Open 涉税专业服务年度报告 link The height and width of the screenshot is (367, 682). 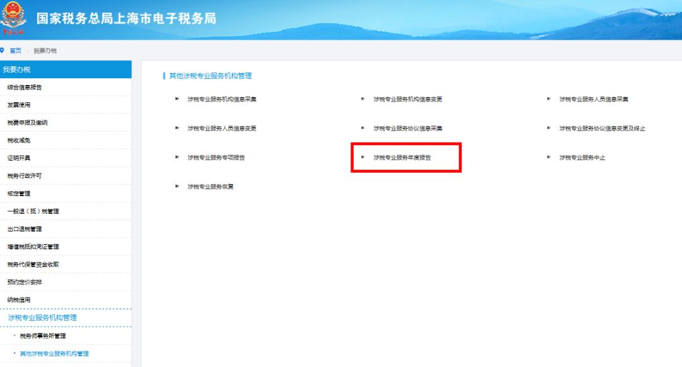402,158
